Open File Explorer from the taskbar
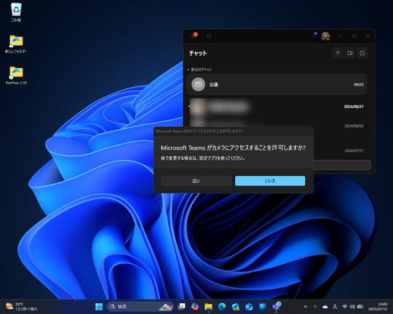The width and height of the screenshot is (393, 314). [208, 307]
